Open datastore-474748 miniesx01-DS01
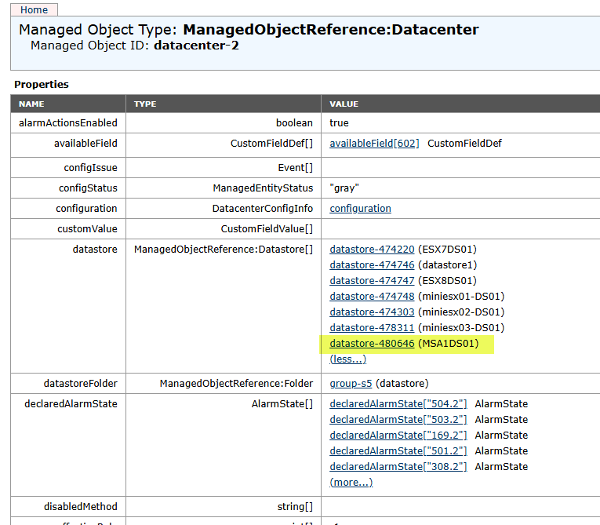This screenshot has width=600, height=525. click(372, 297)
